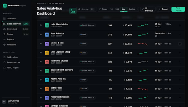This screenshot has height=107, width=188.
Task: Open the APAC region saved view
Action: click(x=16, y=68)
